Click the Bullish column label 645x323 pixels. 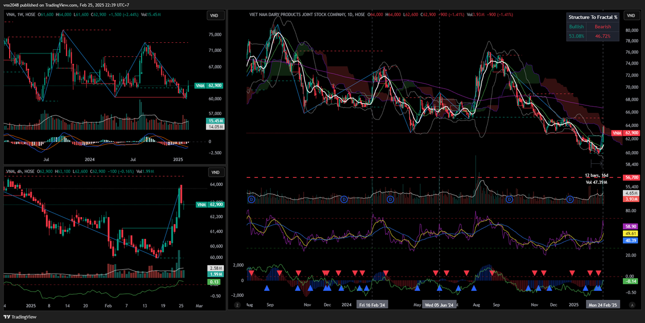[x=576, y=27]
